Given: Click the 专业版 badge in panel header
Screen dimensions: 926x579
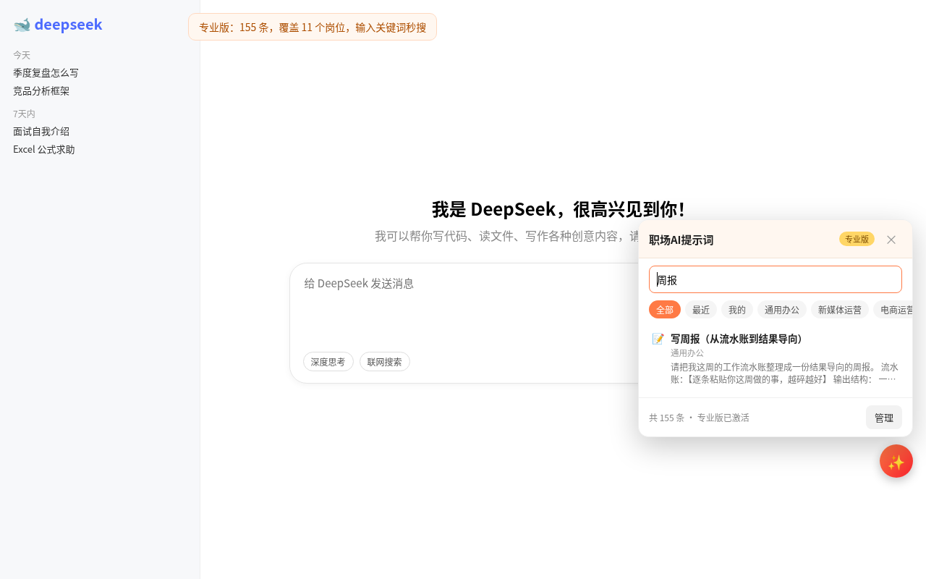Looking at the screenshot, I should 857,239.
